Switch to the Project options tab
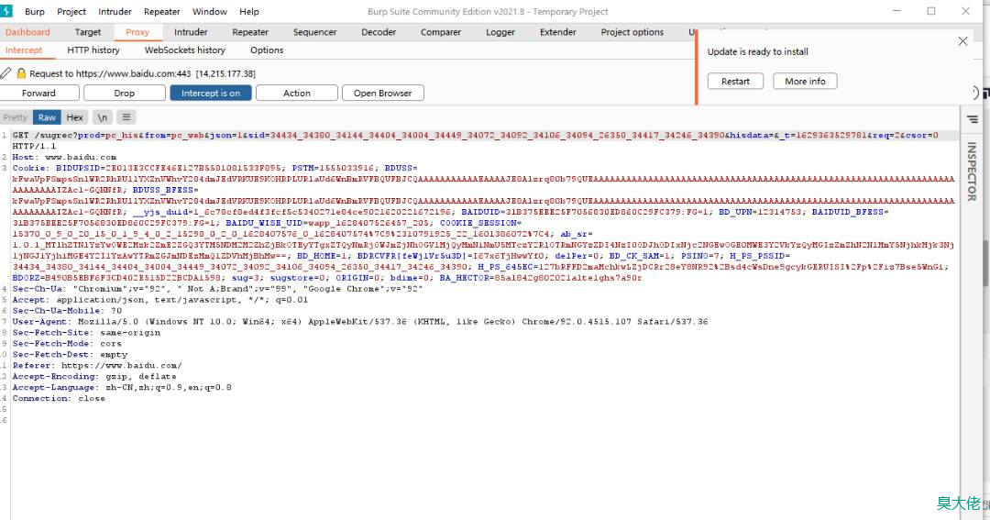Image resolution: width=990 pixels, height=520 pixels. [632, 32]
